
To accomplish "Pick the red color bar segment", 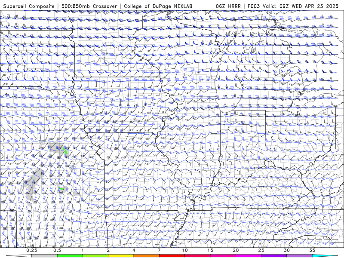I will click(172, 256).
